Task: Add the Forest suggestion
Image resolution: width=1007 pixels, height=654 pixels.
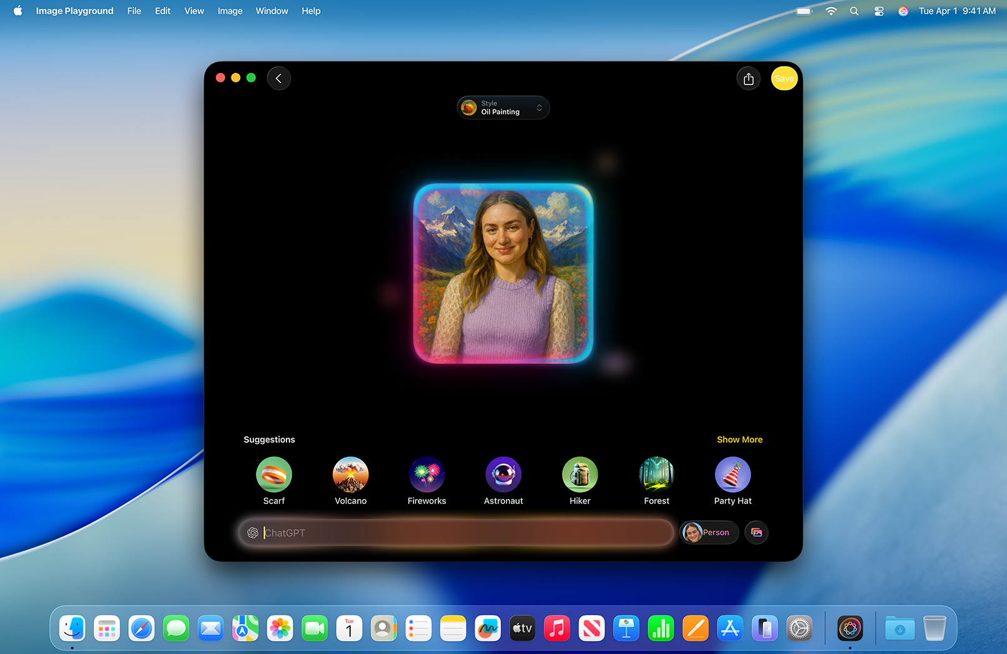Action: tap(656, 475)
